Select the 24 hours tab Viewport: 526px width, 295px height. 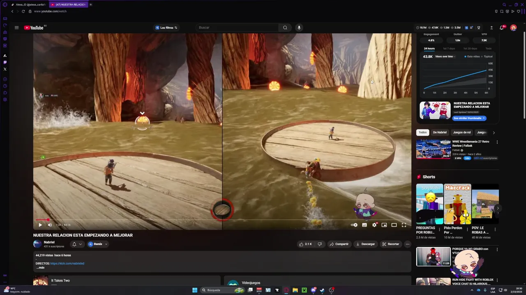point(429,48)
